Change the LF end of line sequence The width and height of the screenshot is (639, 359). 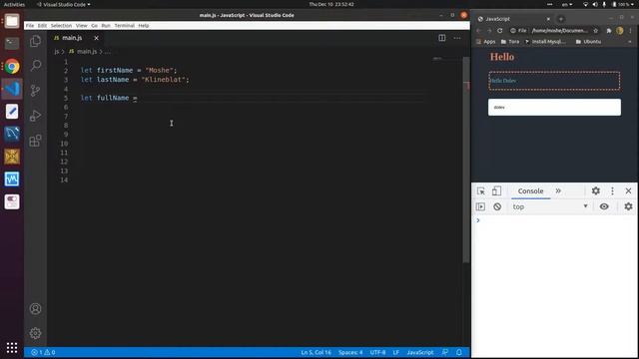pyautogui.click(x=396, y=352)
